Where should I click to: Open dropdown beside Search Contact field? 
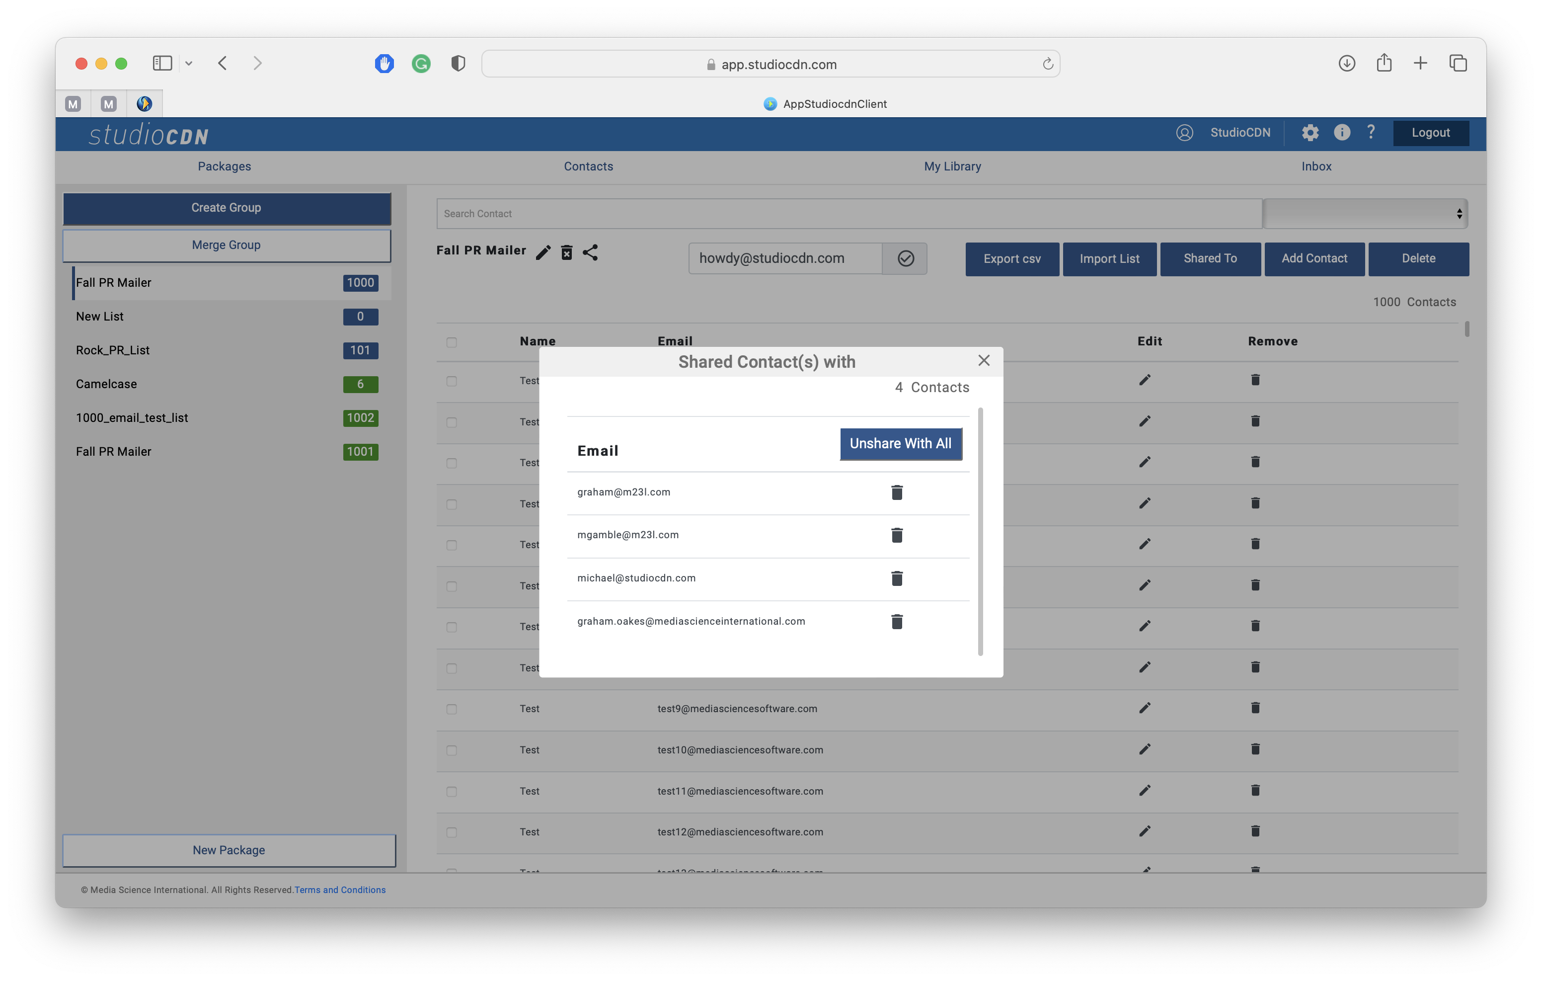pyautogui.click(x=1365, y=213)
